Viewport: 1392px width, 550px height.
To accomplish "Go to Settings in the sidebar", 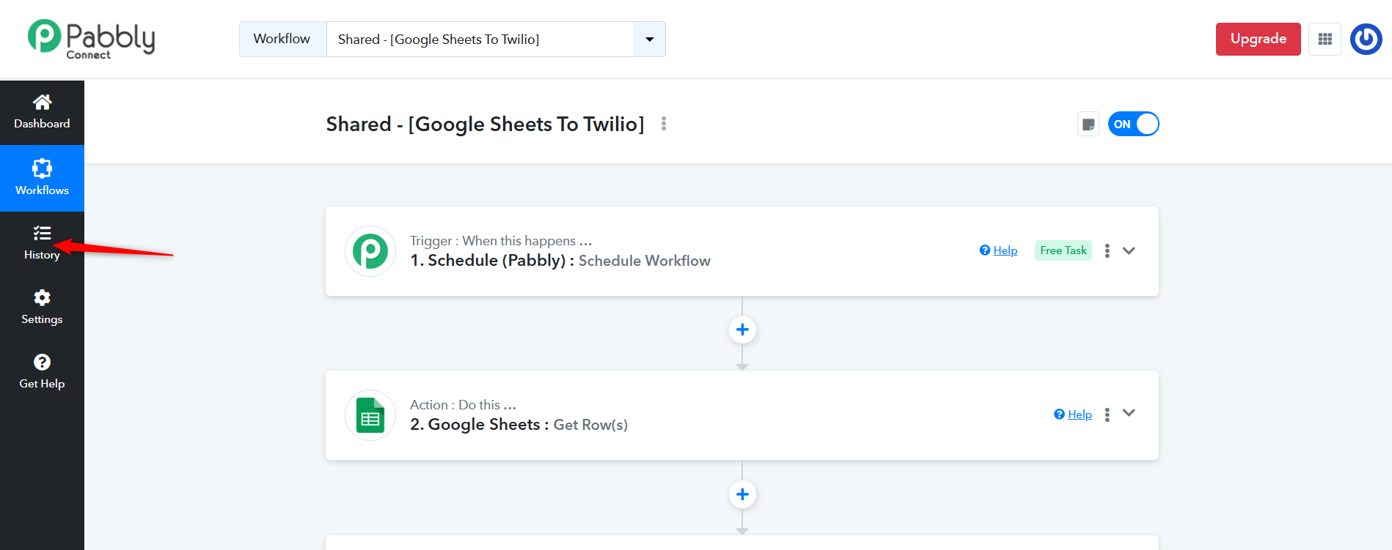I will pyautogui.click(x=42, y=308).
